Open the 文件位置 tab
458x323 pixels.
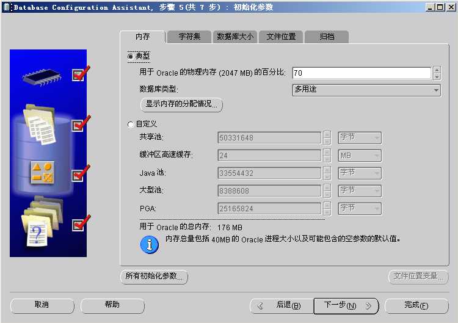point(281,37)
